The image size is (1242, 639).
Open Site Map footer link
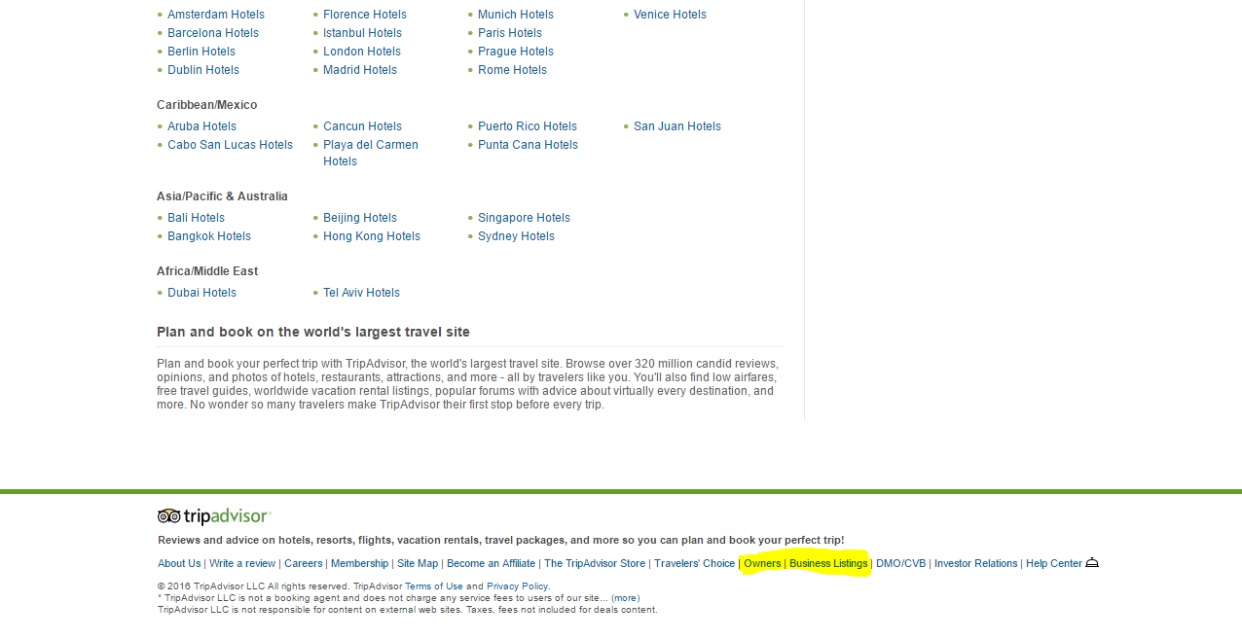[x=418, y=564]
